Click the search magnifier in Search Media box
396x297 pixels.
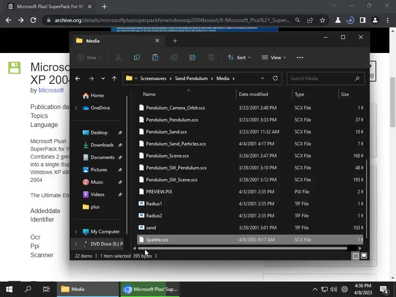point(357,79)
